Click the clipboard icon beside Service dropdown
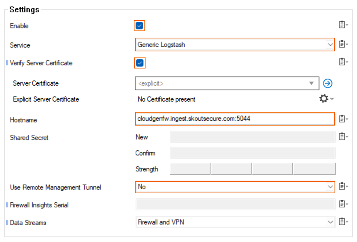 pyautogui.click(x=343, y=44)
